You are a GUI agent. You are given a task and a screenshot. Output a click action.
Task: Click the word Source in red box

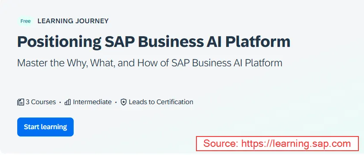point(220,144)
